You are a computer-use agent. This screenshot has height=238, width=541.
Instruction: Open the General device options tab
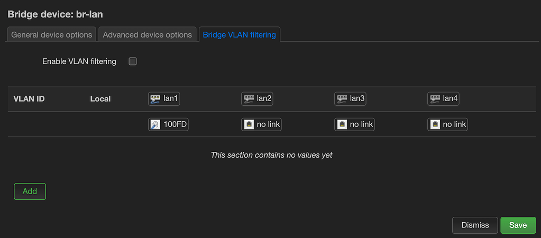[x=52, y=35]
